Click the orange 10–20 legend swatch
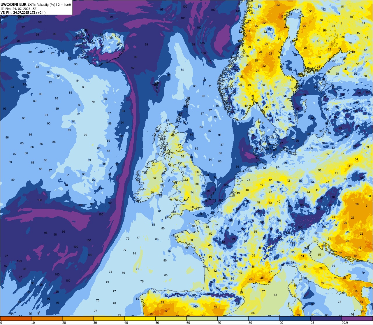The image size is (373, 325). [x=47, y=318]
